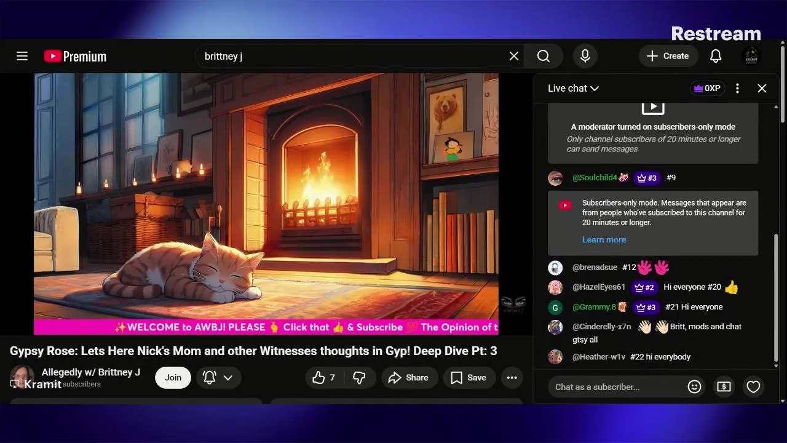This screenshot has width=787, height=443.
Task: Open the video title text
Action: [x=253, y=351]
